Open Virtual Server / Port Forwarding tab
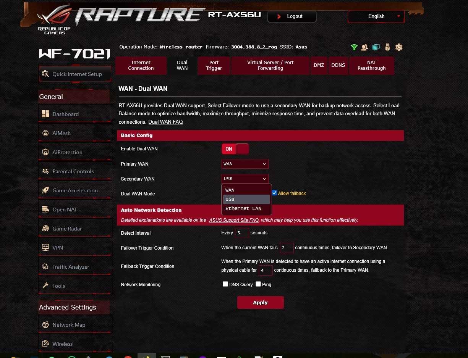This screenshot has width=468, height=358. pyautogui.click(x=270, y=65)
